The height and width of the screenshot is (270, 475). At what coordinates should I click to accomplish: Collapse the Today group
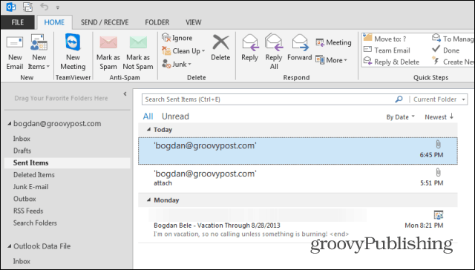148,129
